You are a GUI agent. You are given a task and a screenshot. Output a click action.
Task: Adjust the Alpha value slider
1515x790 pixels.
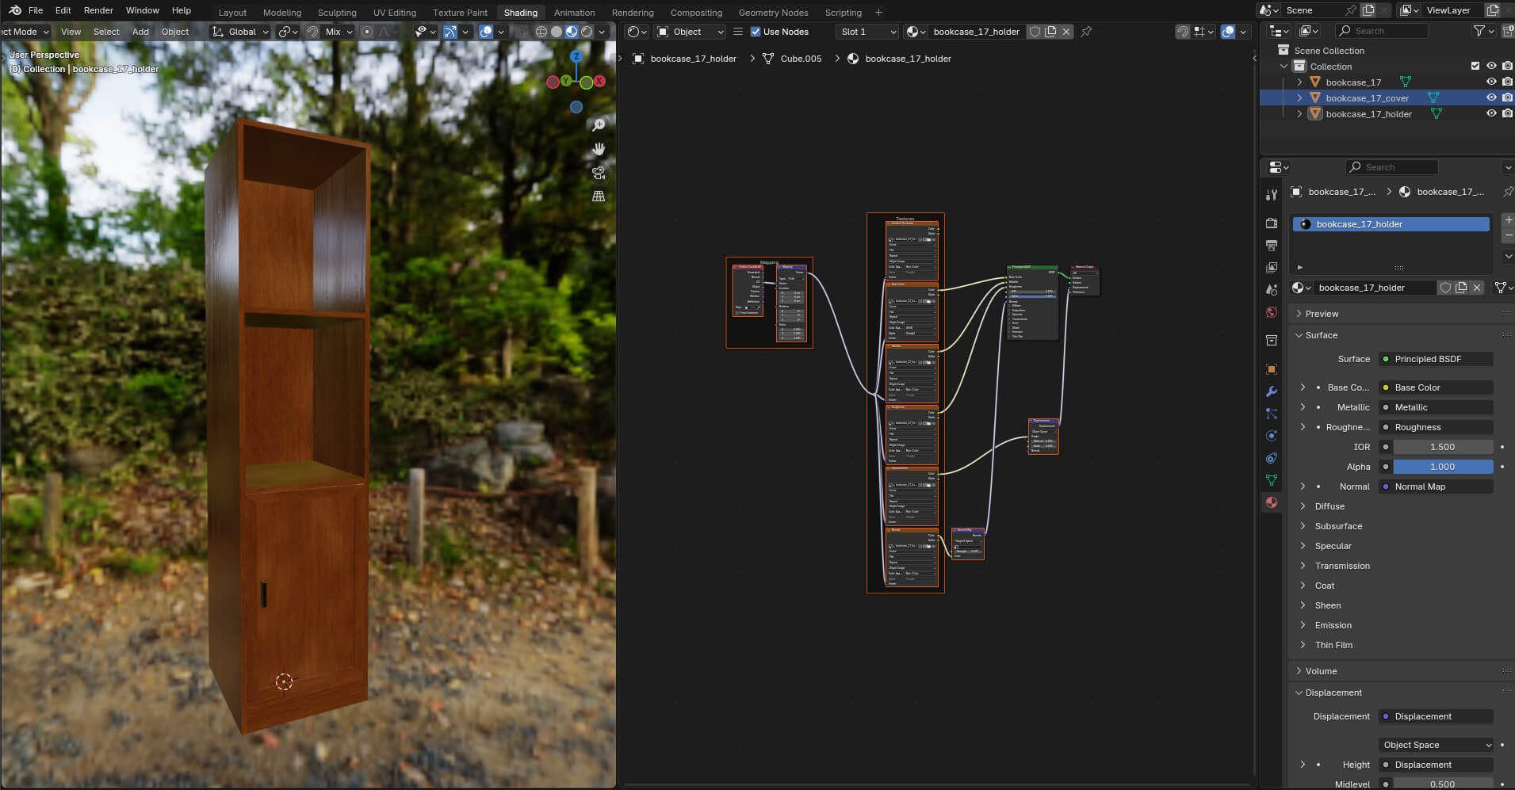1442,467
